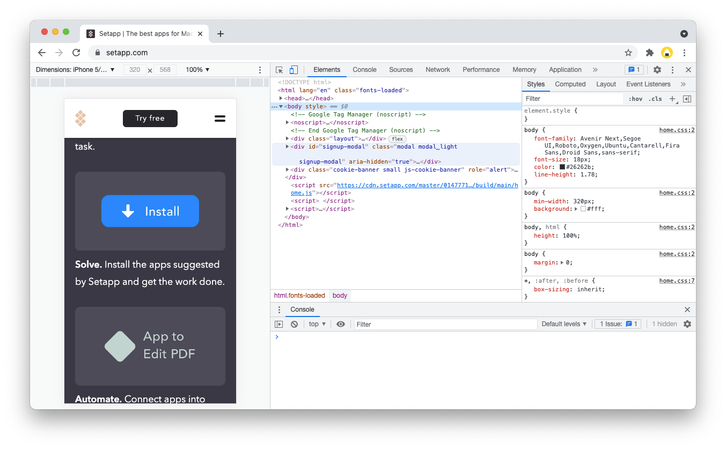Open the Default levels dropdown
This screenshot has height=449, width=726.
click(564, 324)
